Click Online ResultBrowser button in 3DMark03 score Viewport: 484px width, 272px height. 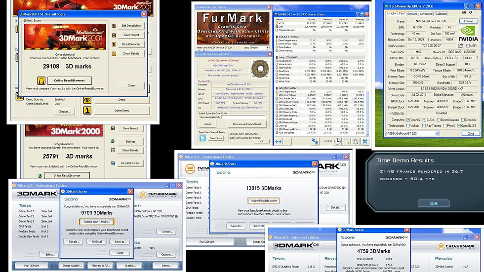[x=264, y=201]
